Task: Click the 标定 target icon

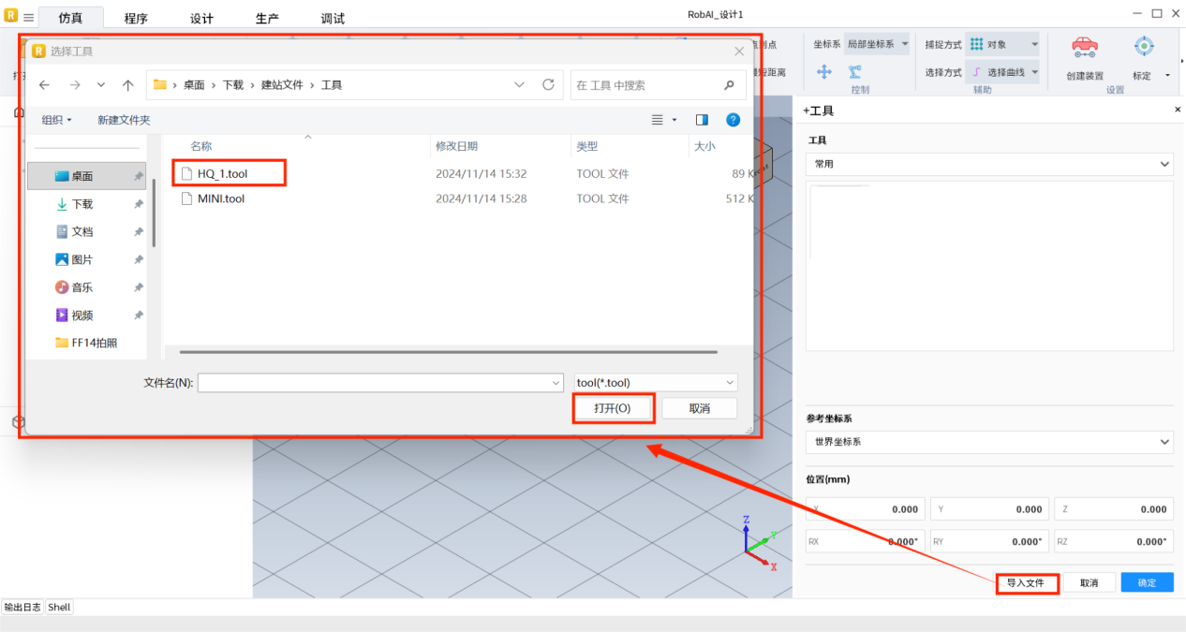Action: point(1143,47)
